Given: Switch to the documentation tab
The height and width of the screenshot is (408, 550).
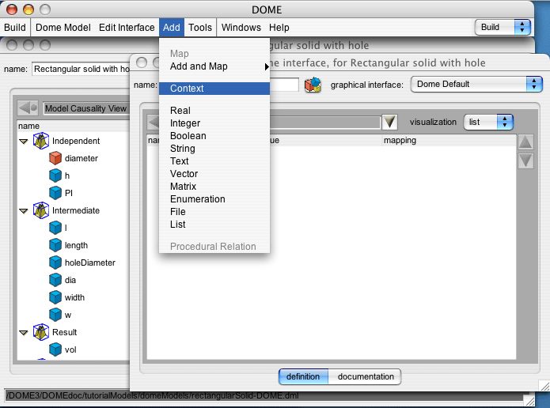Looking at the screenshot, I should (x=366, y=376).
